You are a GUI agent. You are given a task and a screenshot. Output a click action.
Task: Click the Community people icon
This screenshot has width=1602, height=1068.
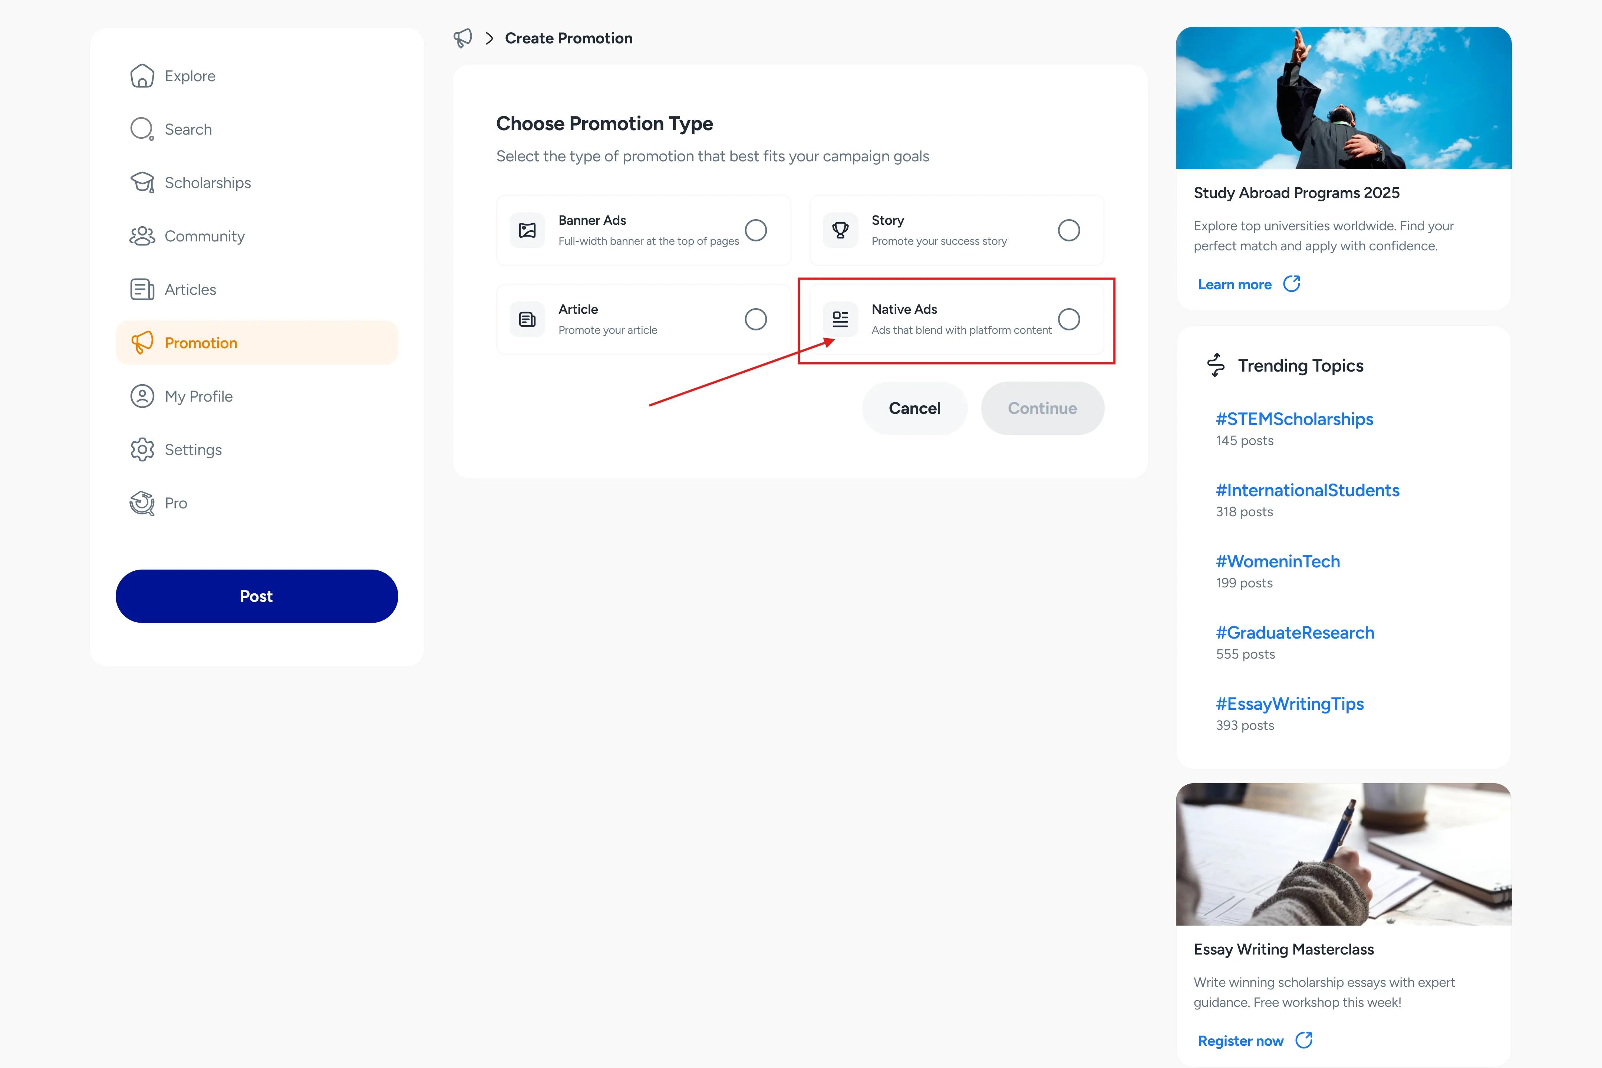(142, 236)
